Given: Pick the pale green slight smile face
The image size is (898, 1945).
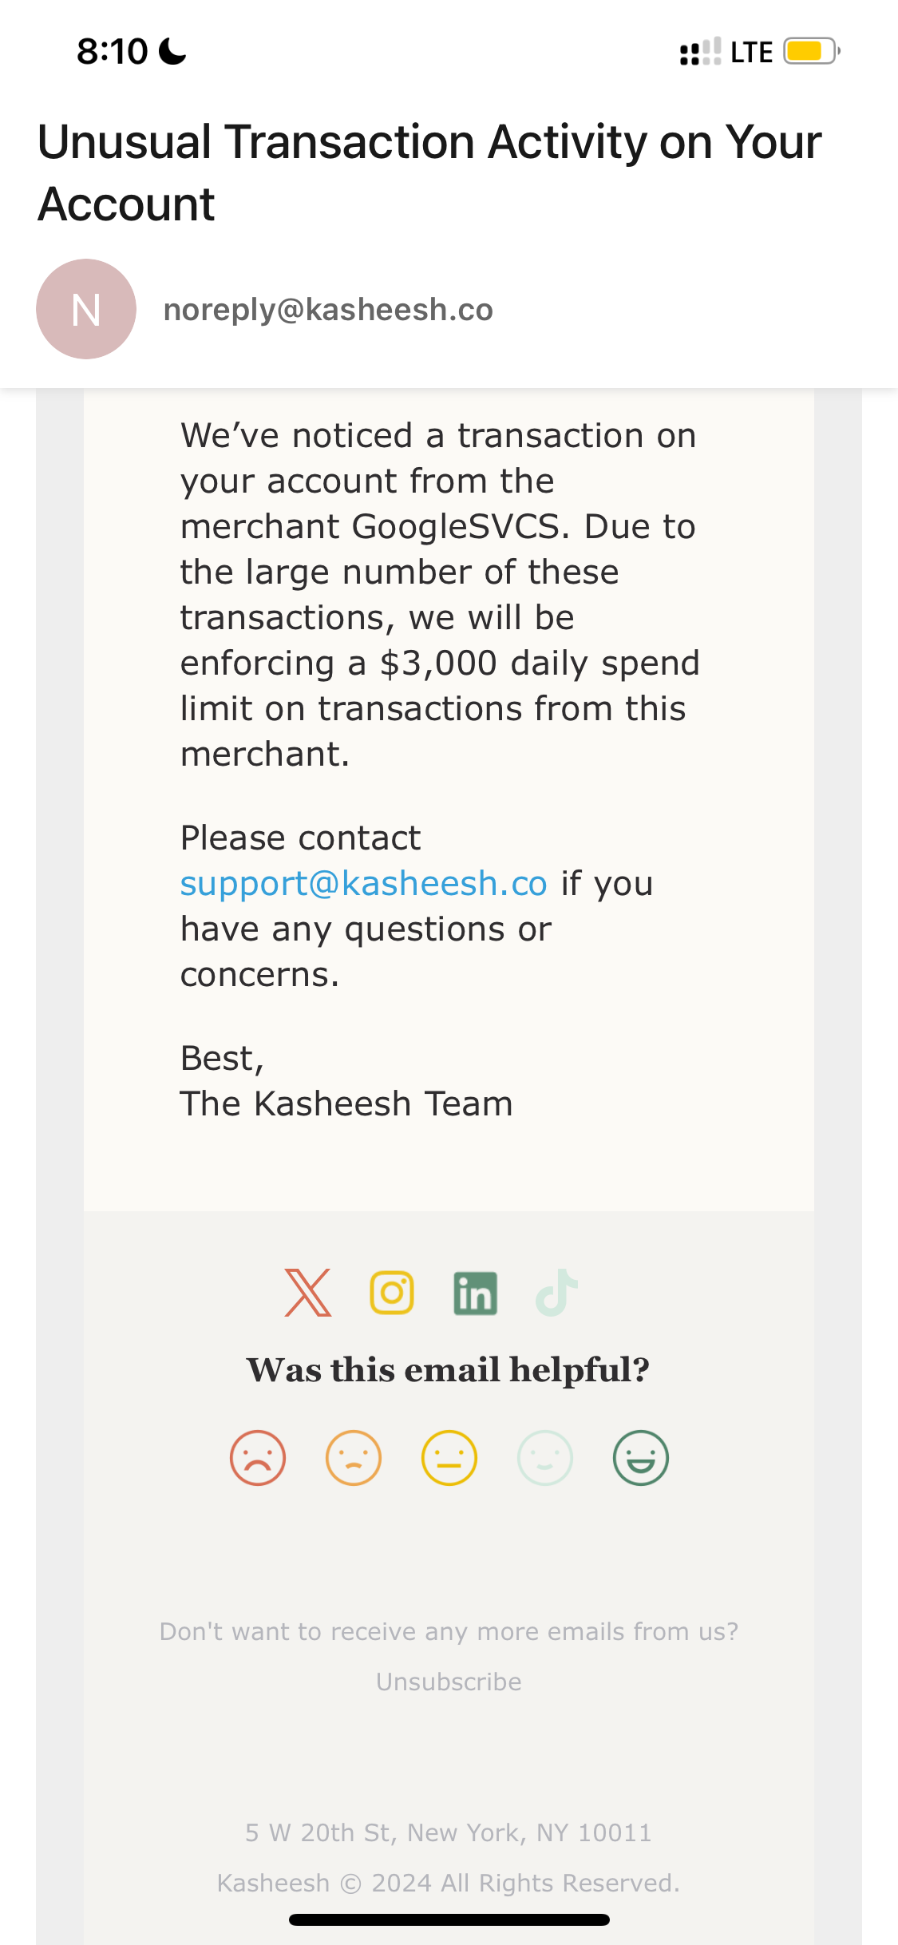Looking at the screenshot, I should 545,1458.
